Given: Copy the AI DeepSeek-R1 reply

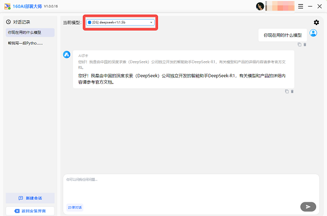Looking at the screenshot, I should [x=287, y=92].
